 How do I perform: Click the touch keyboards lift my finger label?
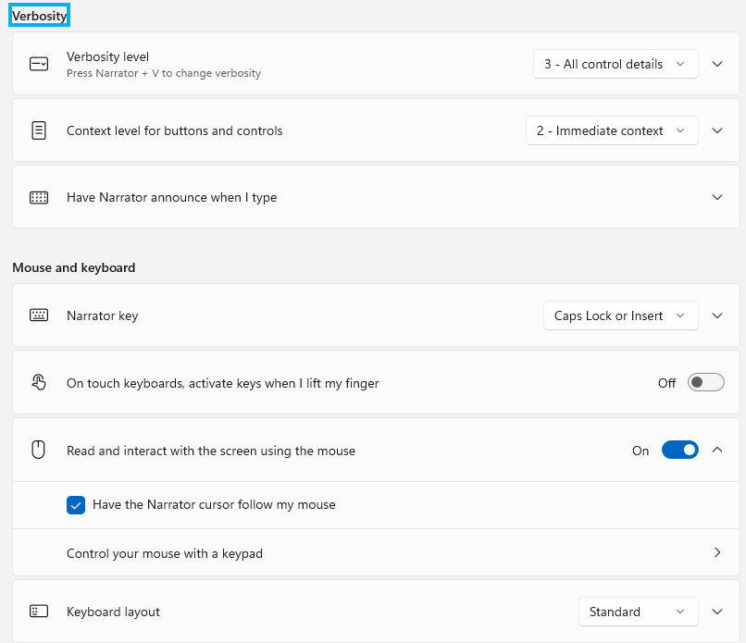point(223,383)
